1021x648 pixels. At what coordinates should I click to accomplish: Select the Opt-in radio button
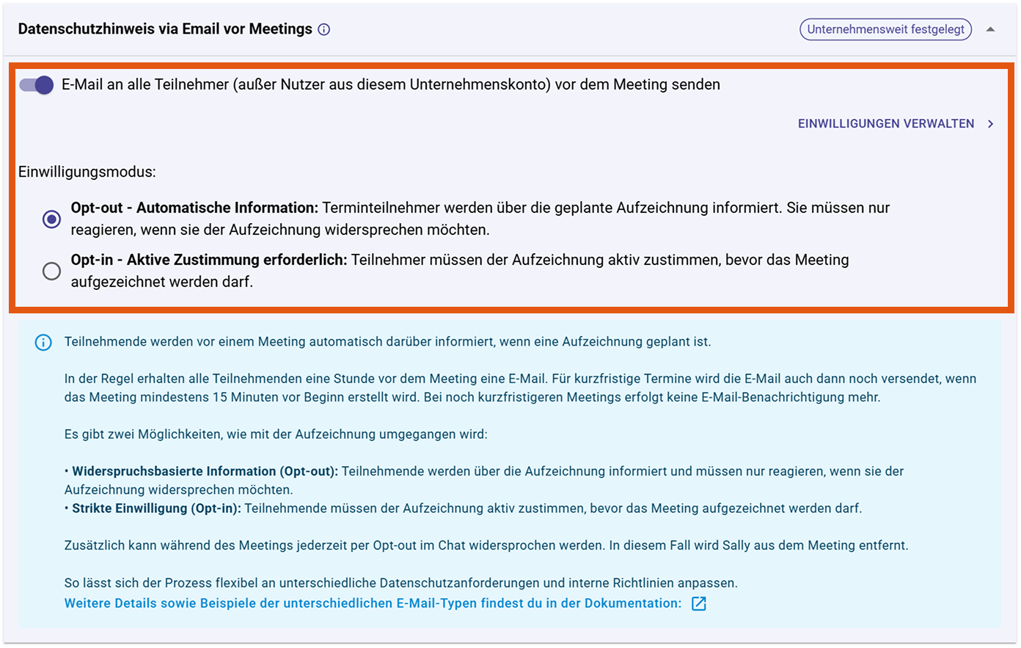pos(51,271)
